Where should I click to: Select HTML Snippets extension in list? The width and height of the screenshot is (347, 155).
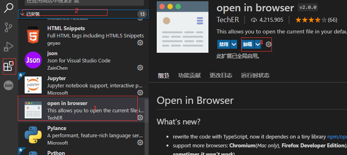(83, 35)
